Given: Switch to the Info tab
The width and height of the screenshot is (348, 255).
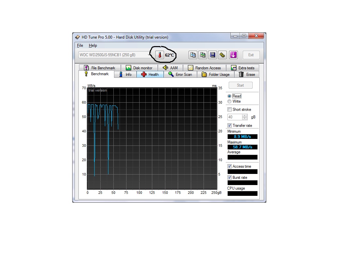Looking at the screenshot, I should [125, 75].
